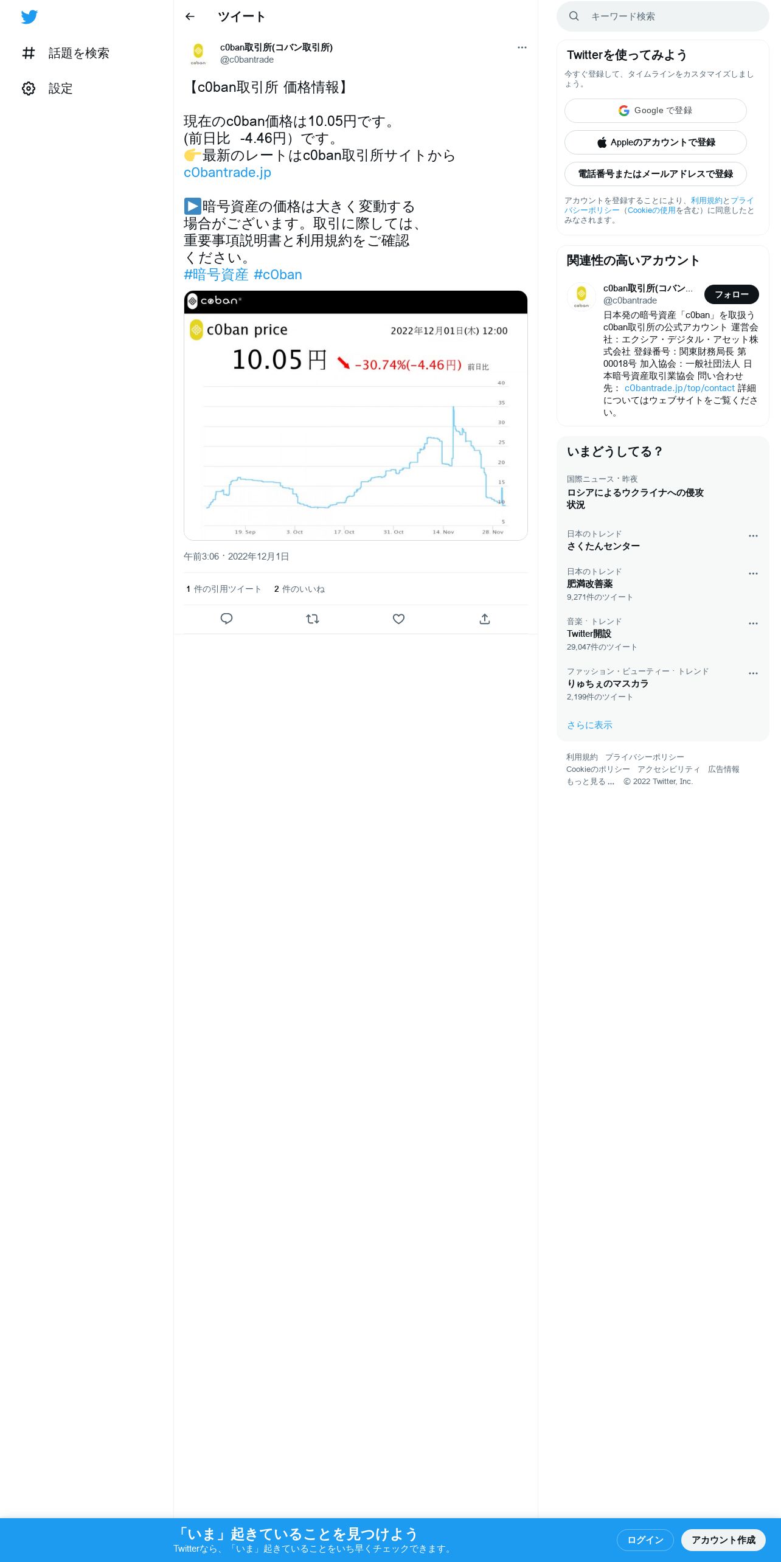The height and width of the screenshot is (1562, 781).
Task: Like the tweet with the heart icon
Action: [x=398, y=619]
